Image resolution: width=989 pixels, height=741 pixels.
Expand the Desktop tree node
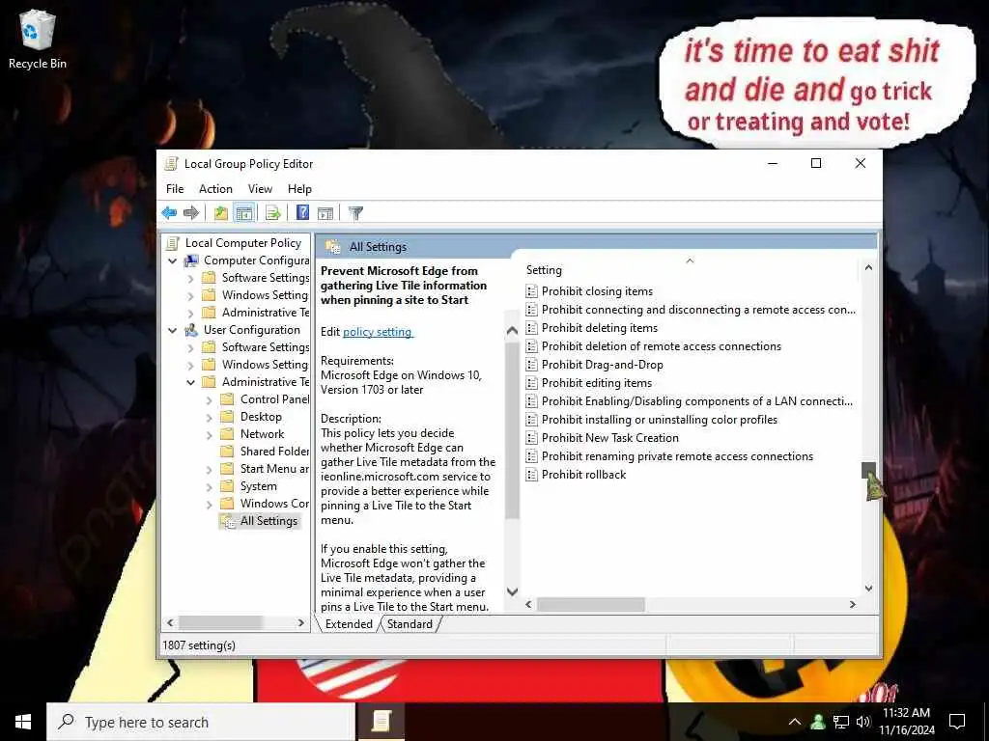209,417
